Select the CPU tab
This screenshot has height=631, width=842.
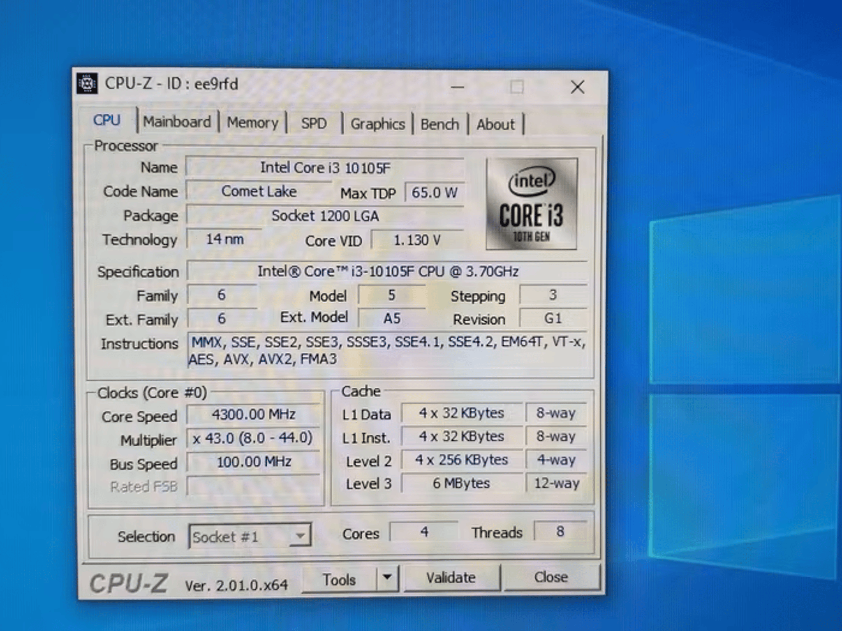click(106, 120)
